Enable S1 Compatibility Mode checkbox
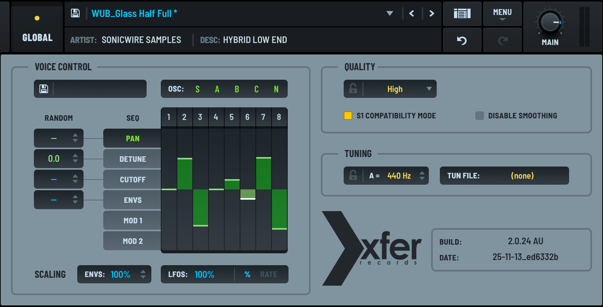The width and height of the screenshot is (603, 307). tap(348, 116)
